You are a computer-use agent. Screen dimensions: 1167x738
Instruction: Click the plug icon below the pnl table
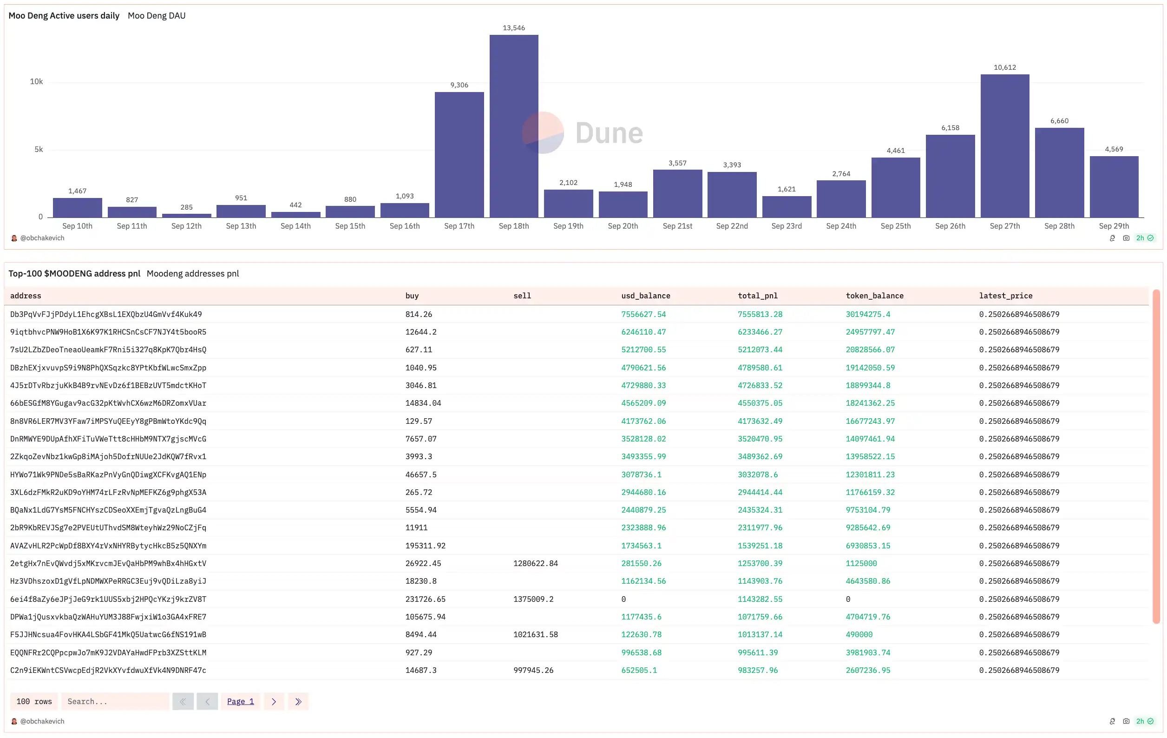[1112, 721]
